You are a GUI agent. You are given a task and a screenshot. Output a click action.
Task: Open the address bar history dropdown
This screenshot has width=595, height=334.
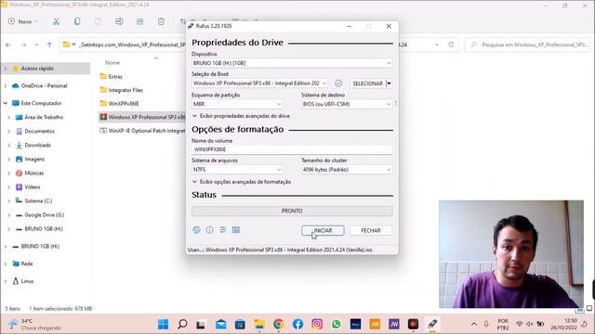[x=437, y=45]
